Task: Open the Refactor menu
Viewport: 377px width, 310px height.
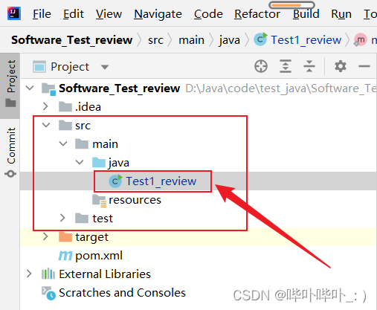Action: [257, 14]
